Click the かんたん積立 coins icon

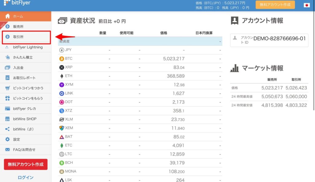tap(8, 57)
